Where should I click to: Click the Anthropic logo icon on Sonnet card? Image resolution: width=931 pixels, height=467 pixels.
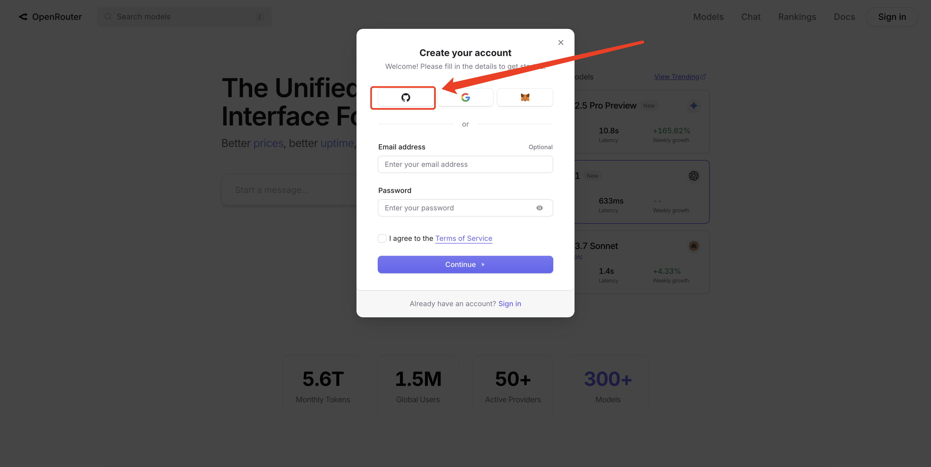694,246
